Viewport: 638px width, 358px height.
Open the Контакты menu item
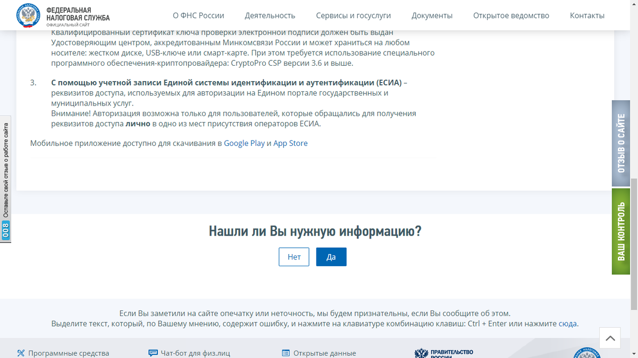[x=587, y=15]
